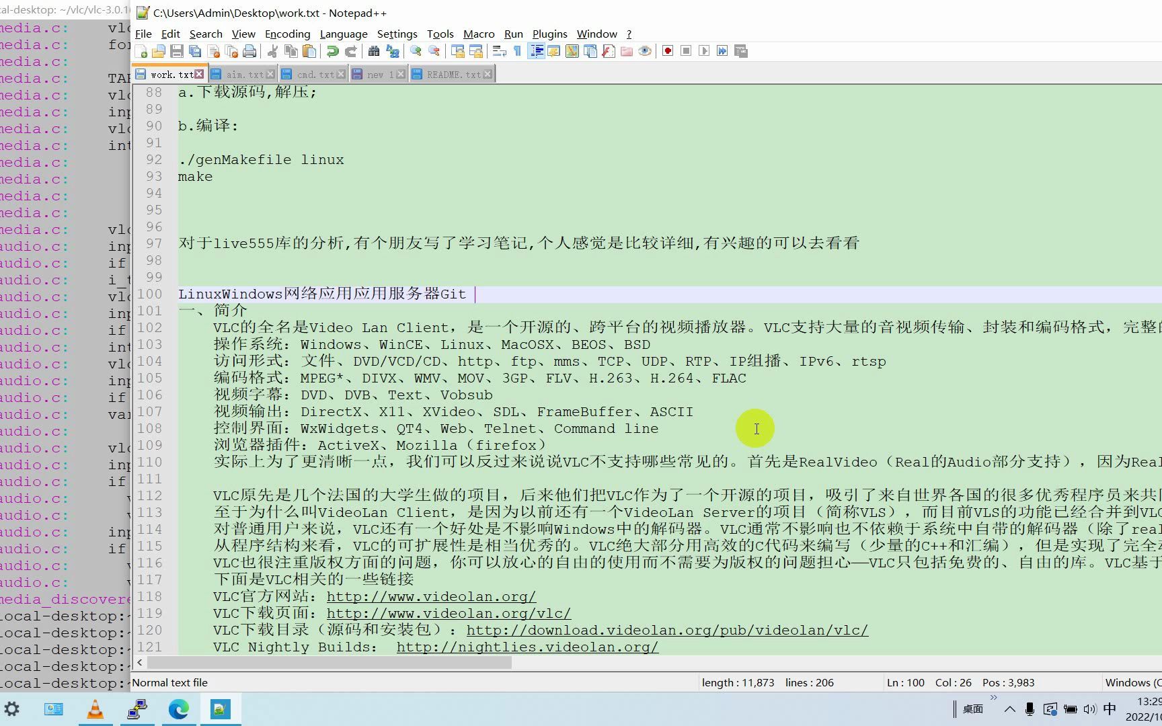1162x726 pixels.
Task: Toggle synchronized horizontal scrolling
Action: pos(475,52)
